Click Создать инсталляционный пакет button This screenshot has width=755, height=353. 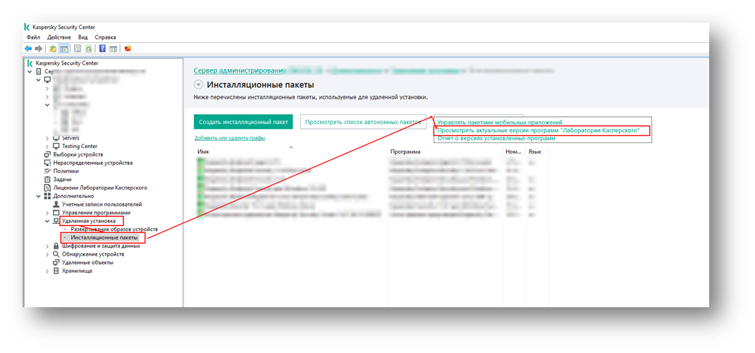(x=243, y=122)
